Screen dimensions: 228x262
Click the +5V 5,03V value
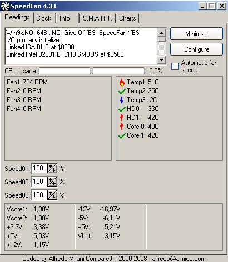click(41, 236)
